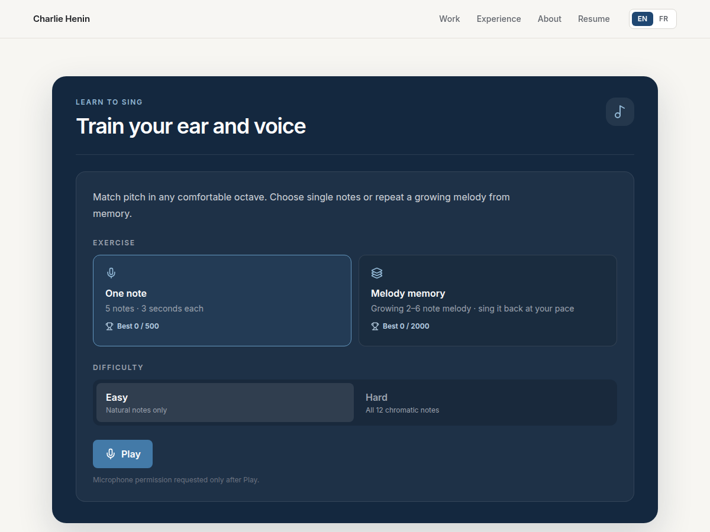Switch language to FR
This screenshot has height=532, width=710.
pyautogui.click(x=664, y=19)
